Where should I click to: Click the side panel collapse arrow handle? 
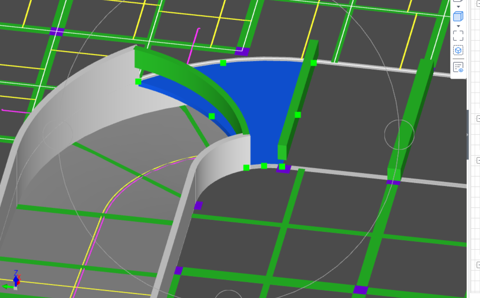[x=467, y=135]
